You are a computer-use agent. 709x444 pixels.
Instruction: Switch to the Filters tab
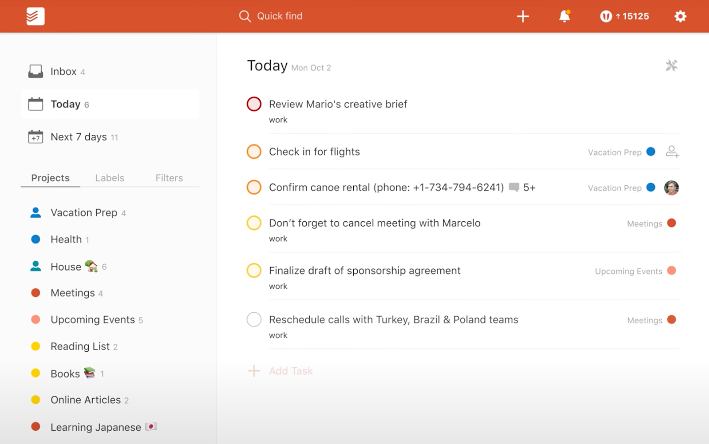[169, 178]
